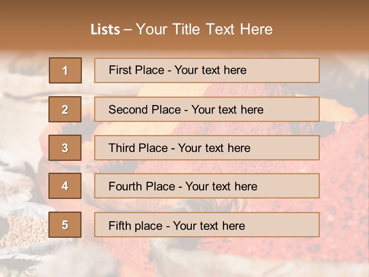Click the brown box labeled 3

(x=65, y=148)
